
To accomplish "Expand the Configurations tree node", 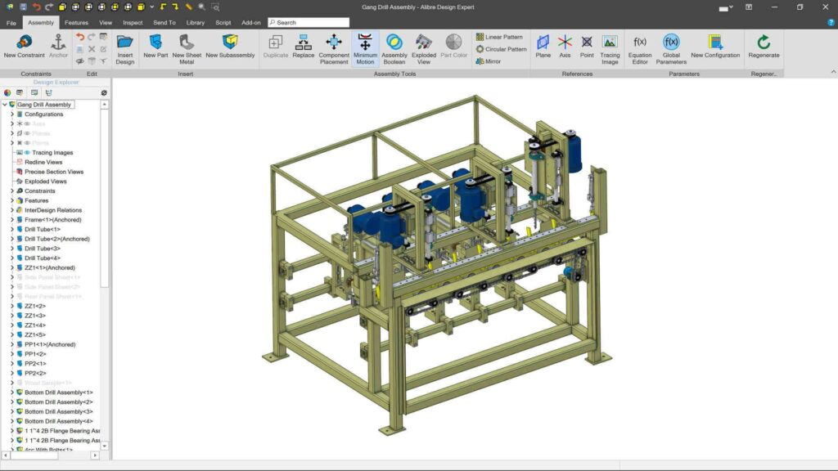I will click(x=12, y=114).
